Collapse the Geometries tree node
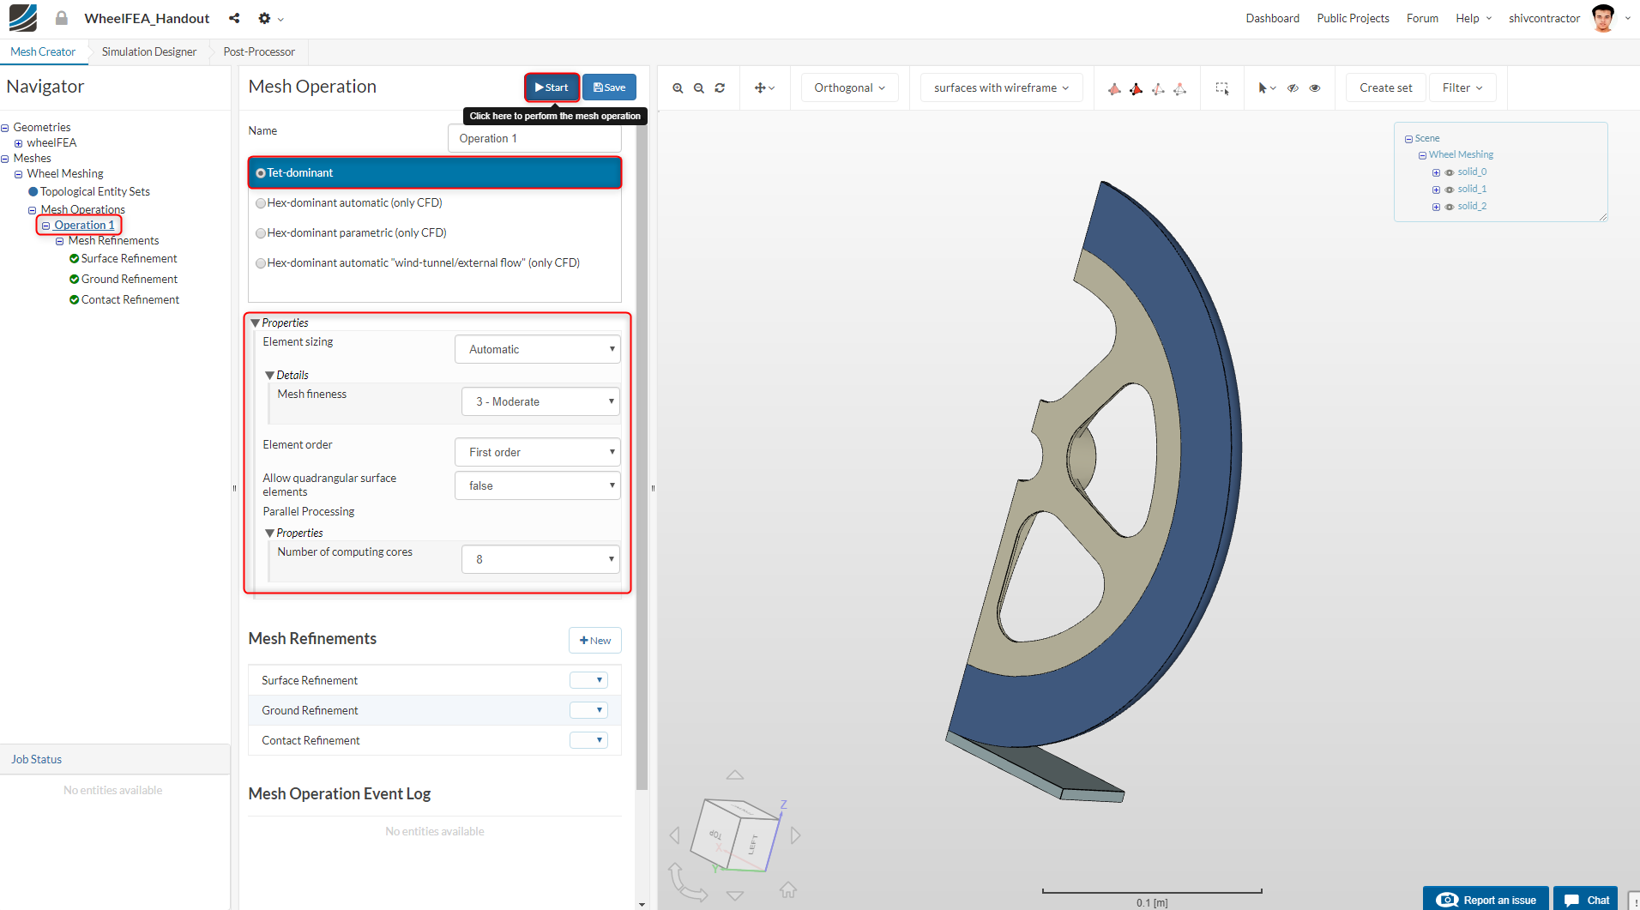The height and width of the screenshot is (910, 1640). coord(5,128)
